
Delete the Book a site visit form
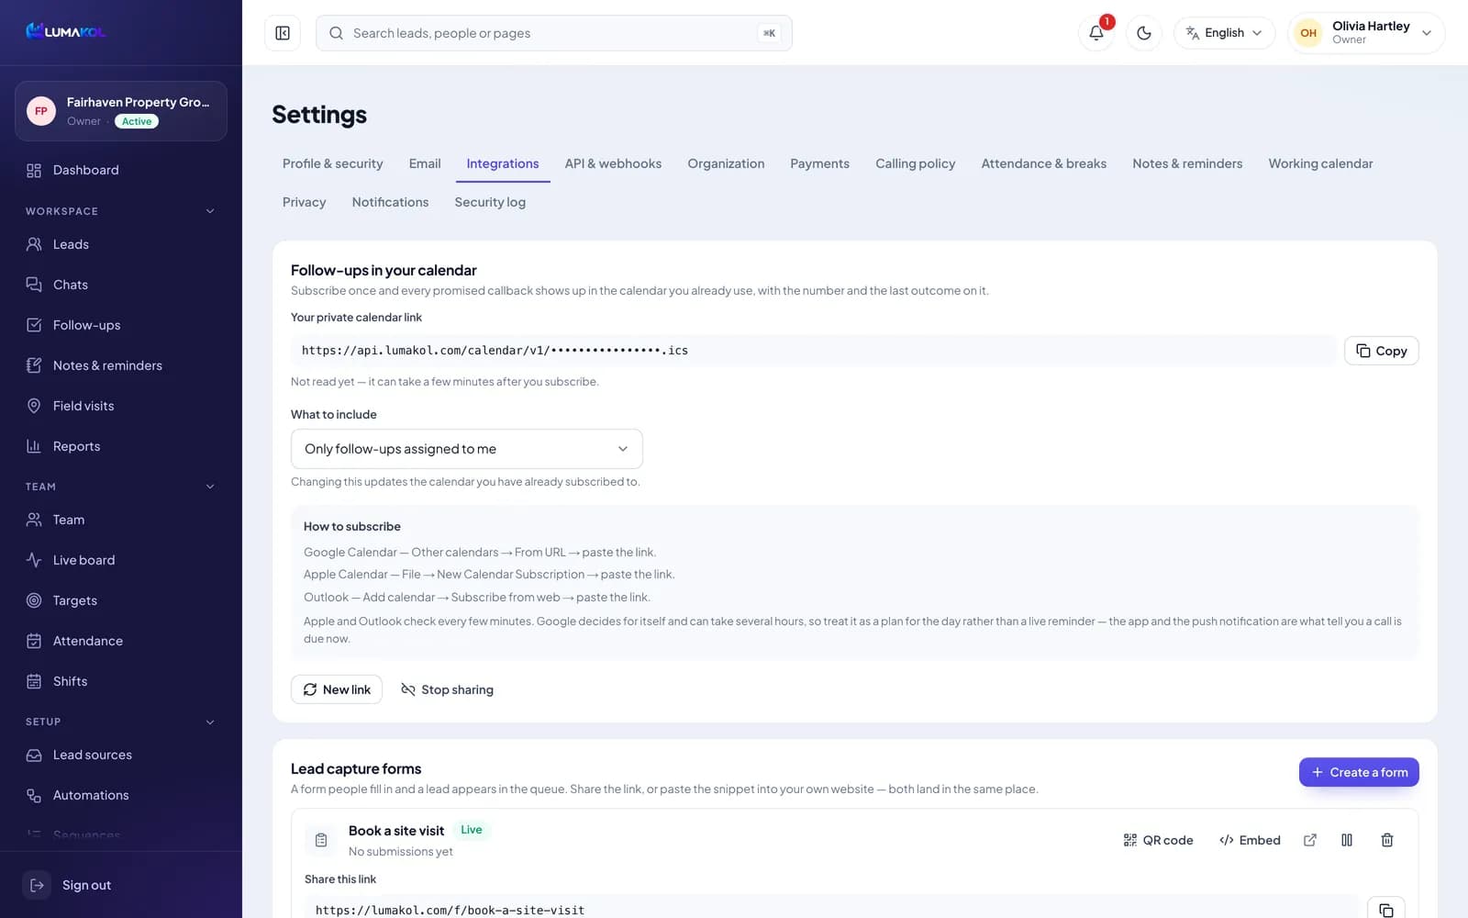(1387, 840)
